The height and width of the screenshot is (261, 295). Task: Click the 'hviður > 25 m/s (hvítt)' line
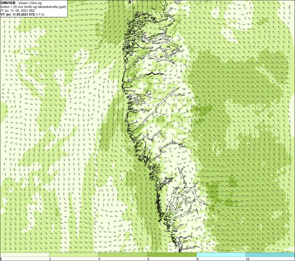coord(33,7)
